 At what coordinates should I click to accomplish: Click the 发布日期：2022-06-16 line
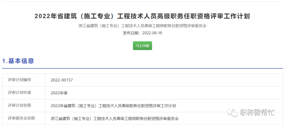click(142, 33)
